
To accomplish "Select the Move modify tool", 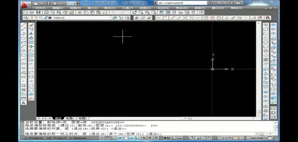I will (x=31, y=47).
